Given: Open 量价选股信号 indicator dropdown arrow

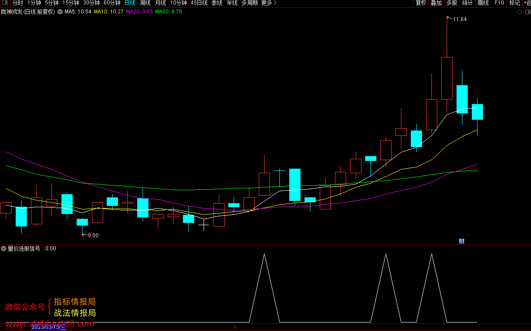Looking at the screenshot, I should pos(4,248).
